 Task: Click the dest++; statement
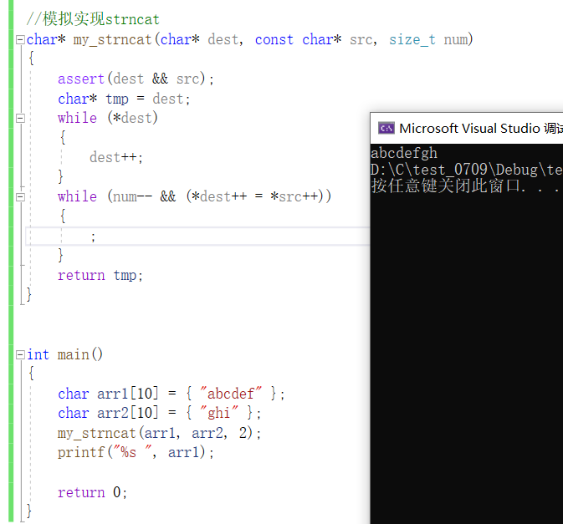click(116, 157)
